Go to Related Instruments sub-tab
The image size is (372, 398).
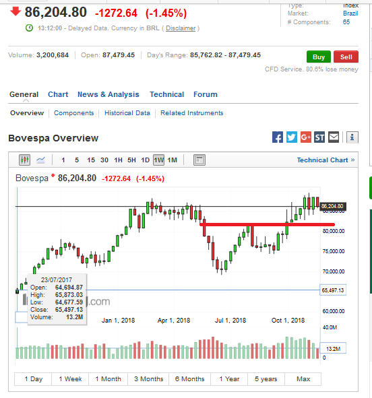tap(191, 113)
